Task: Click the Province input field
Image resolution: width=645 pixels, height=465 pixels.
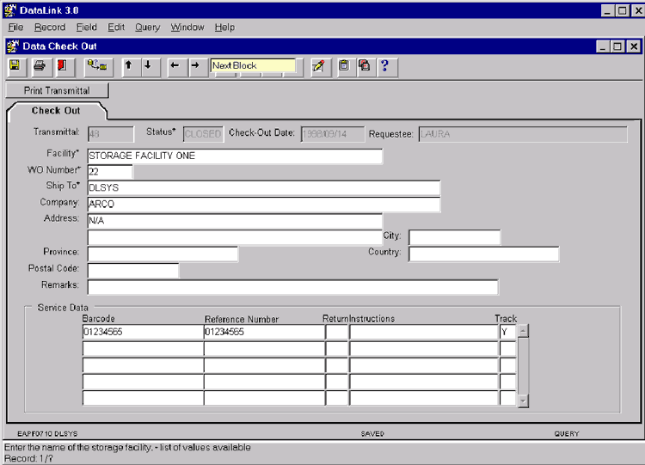Action: click(163, 254)
